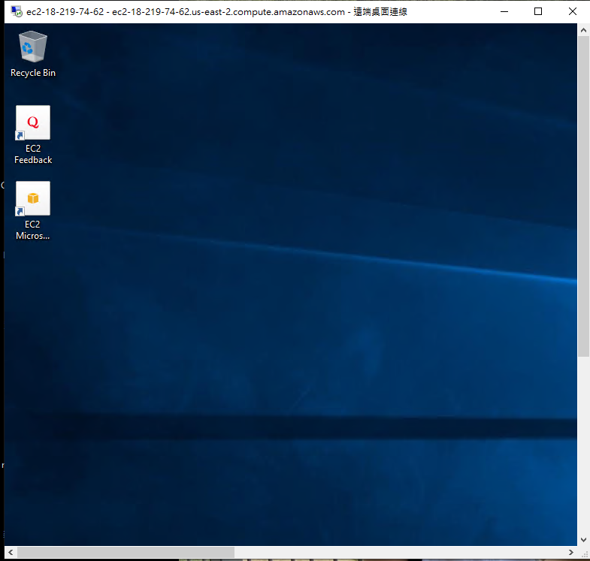Click the horizontal scrollbar thumb
The width and height of the screenshot is (590, 561).
click(x=126, y=552)
